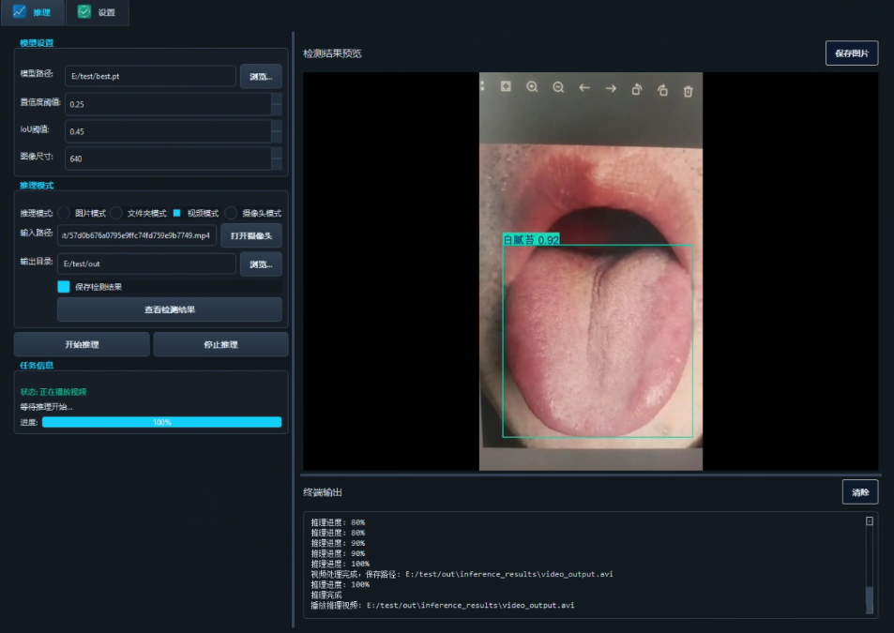Click the terminal output scrollbar
This screenshot has height=633, width=894.
point(870,565)
